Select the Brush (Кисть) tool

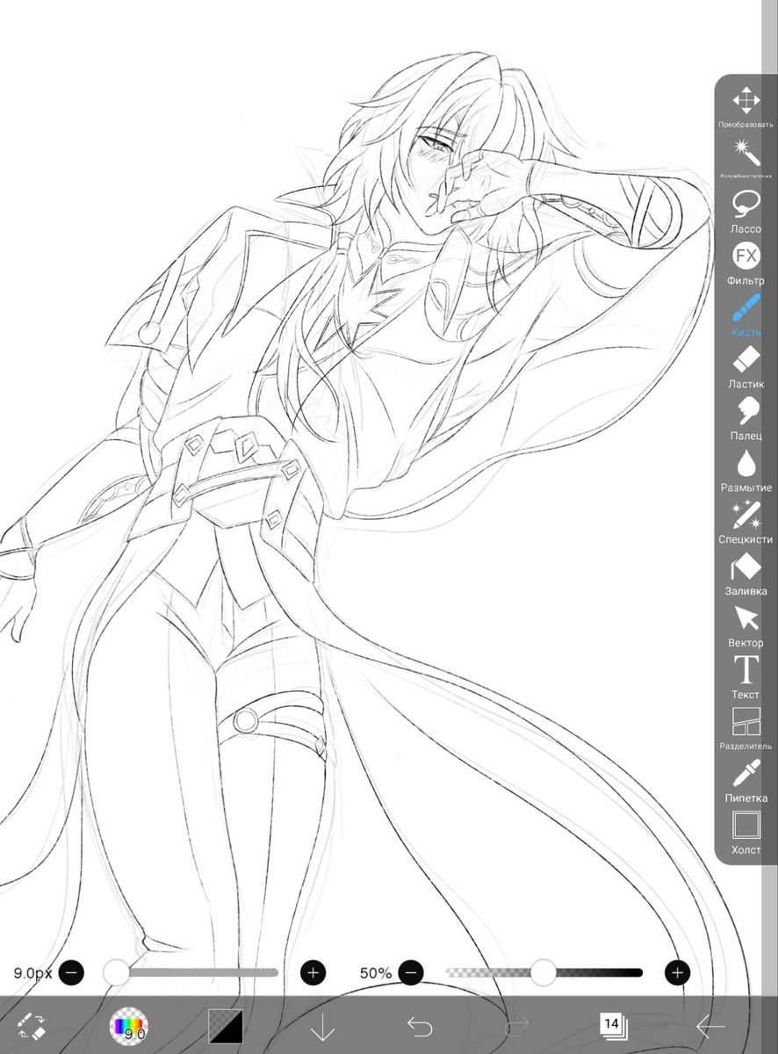click(x=746, y=315)
